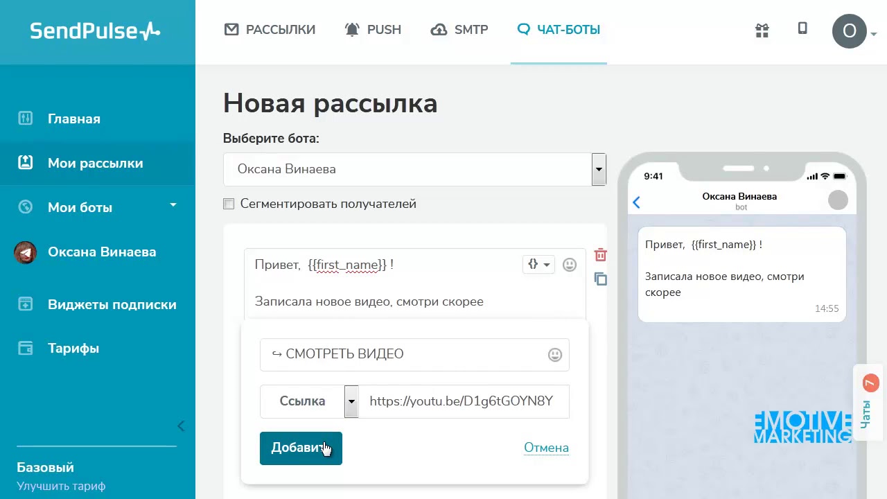Click the Отмена link

546,448
